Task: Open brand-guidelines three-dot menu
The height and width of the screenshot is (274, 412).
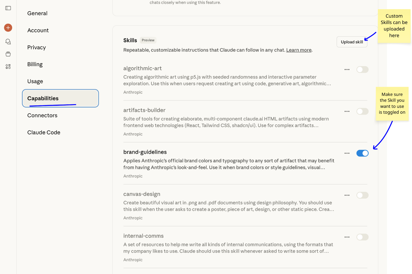Action: pyautogui.click(x=347, y=153)
